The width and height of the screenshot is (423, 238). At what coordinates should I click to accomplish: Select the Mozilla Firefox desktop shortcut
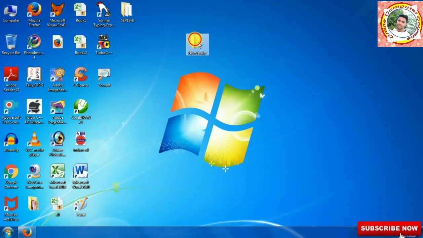pos(34,15)
